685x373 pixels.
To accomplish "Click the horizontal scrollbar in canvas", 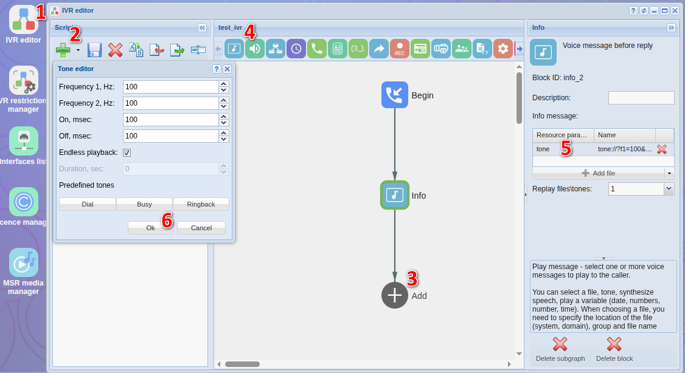I will pyautogui.click(x=243, y=364).
